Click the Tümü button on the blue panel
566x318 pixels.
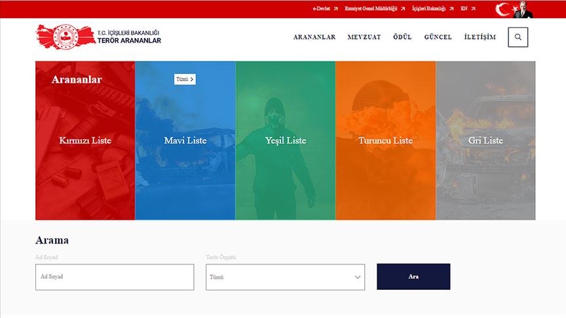[185, 79]
